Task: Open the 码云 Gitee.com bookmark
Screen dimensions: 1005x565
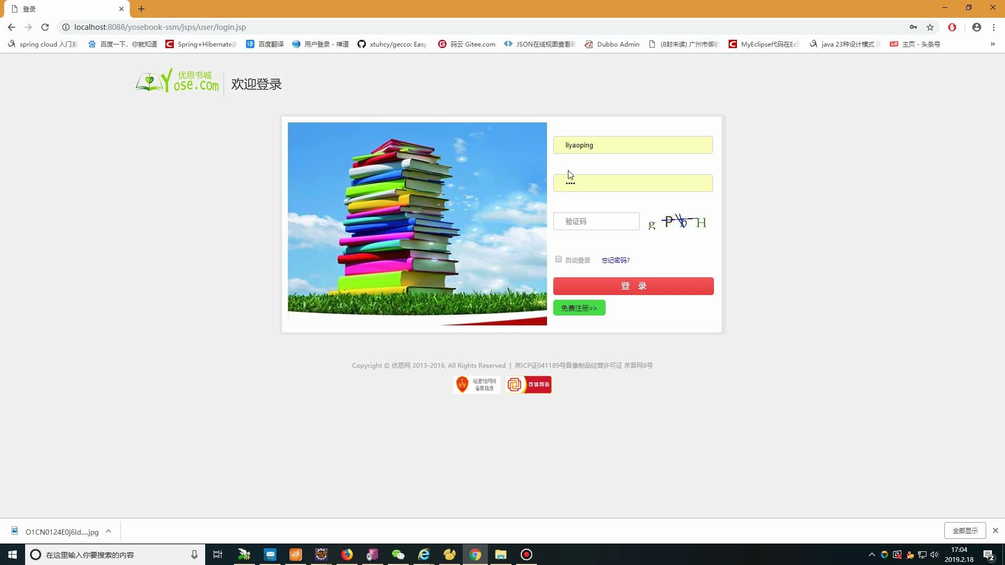Action: (x=467, y=44)
